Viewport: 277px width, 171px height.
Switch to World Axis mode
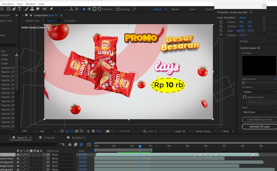coord(71,9)
